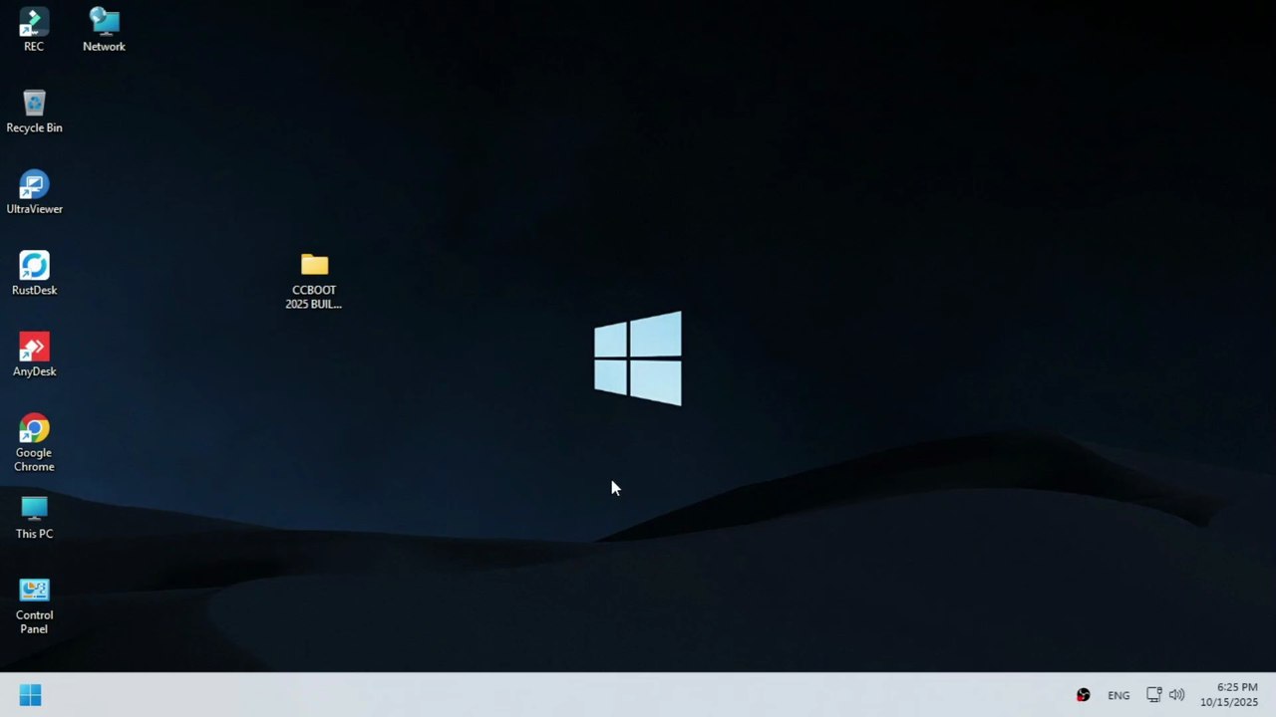Select the Network desktop icon
Image resolution: width=1276 pixels, height=717 pixels.
click(104, 30)
